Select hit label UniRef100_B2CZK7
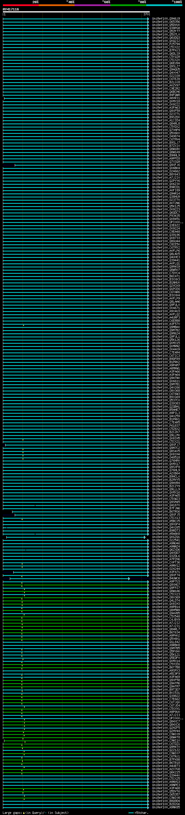This screenshot has width=185, height=815. (166, 432)
